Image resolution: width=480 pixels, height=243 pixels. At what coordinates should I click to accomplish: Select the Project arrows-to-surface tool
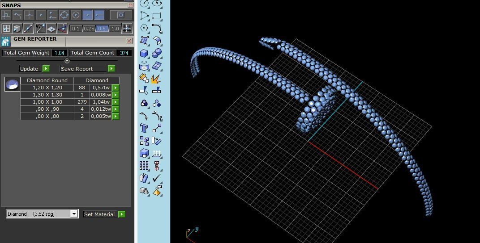[157, 153]
